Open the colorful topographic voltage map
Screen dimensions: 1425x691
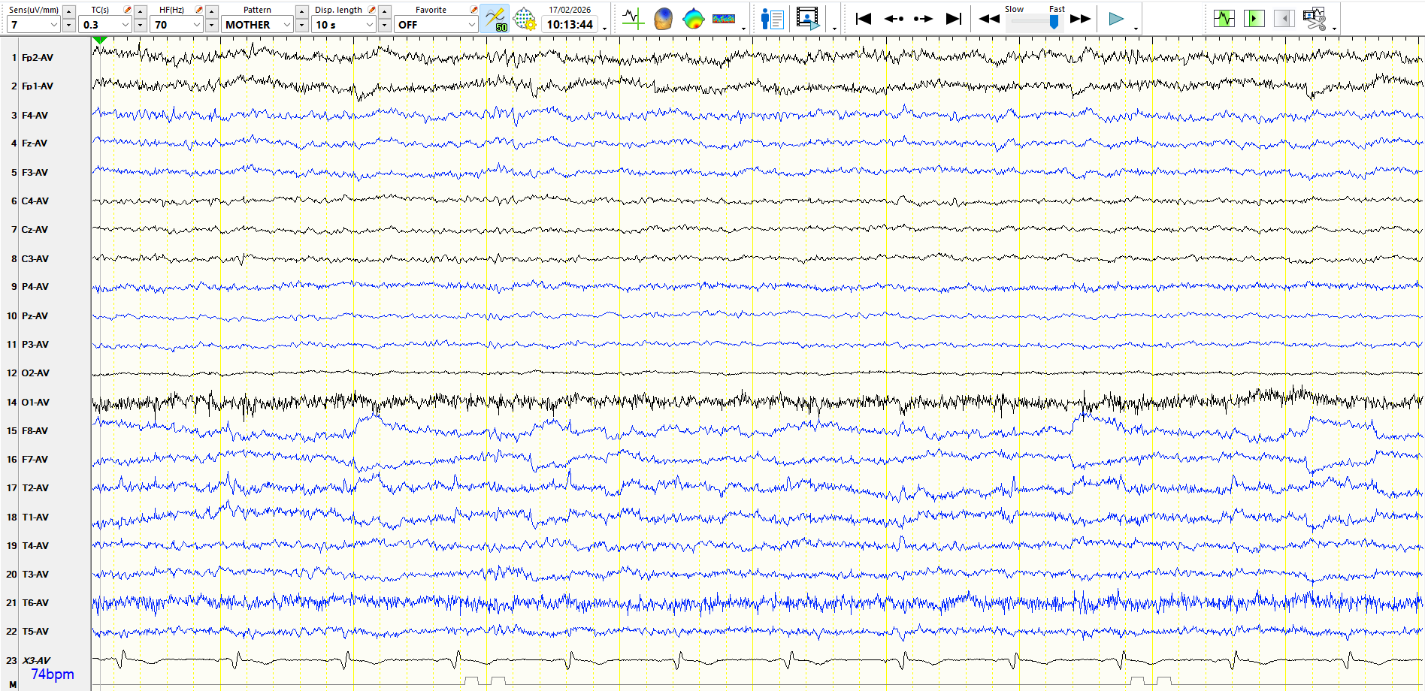click(x=693, y=18)
